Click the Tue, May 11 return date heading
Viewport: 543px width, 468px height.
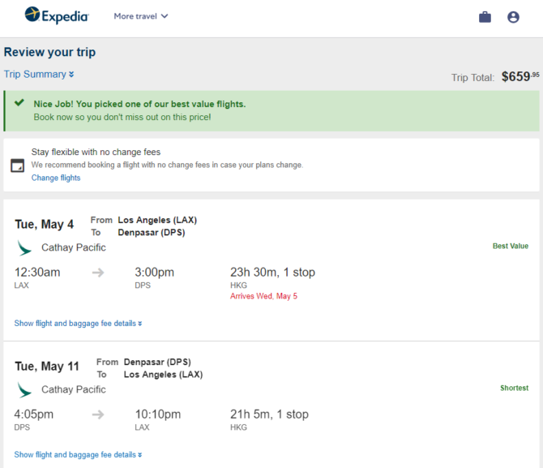(x=47, y=366)
